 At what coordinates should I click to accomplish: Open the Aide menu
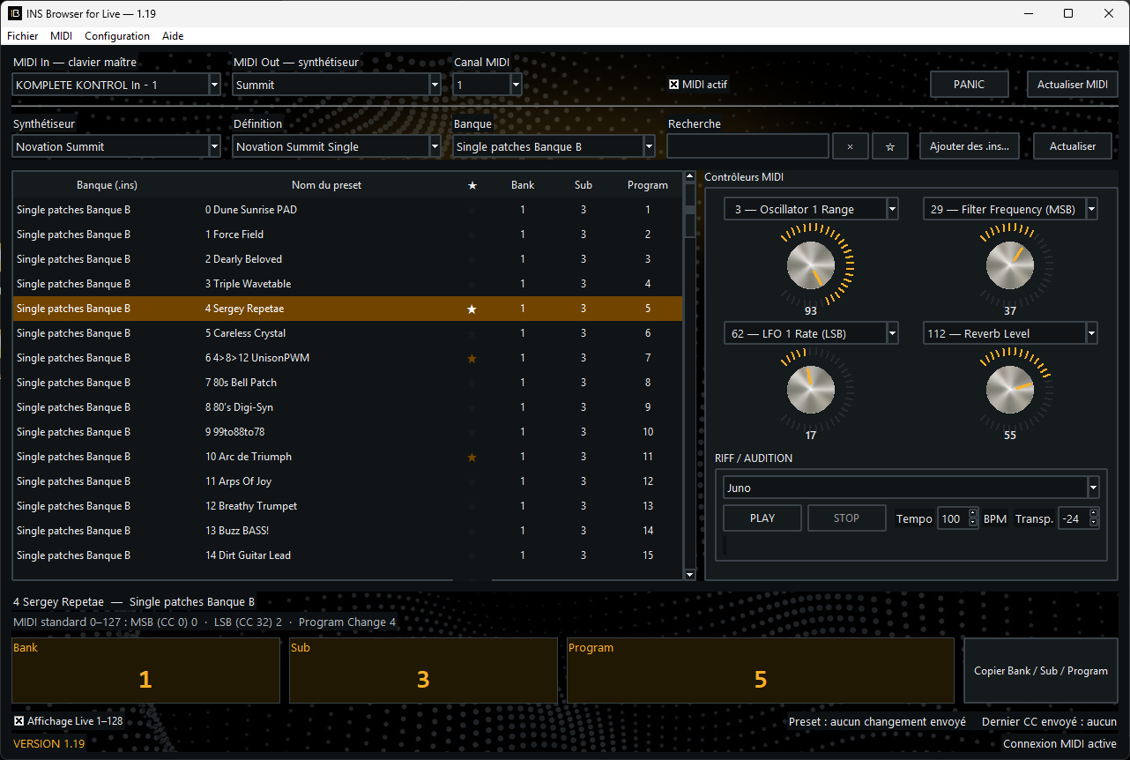click(173, 36)
